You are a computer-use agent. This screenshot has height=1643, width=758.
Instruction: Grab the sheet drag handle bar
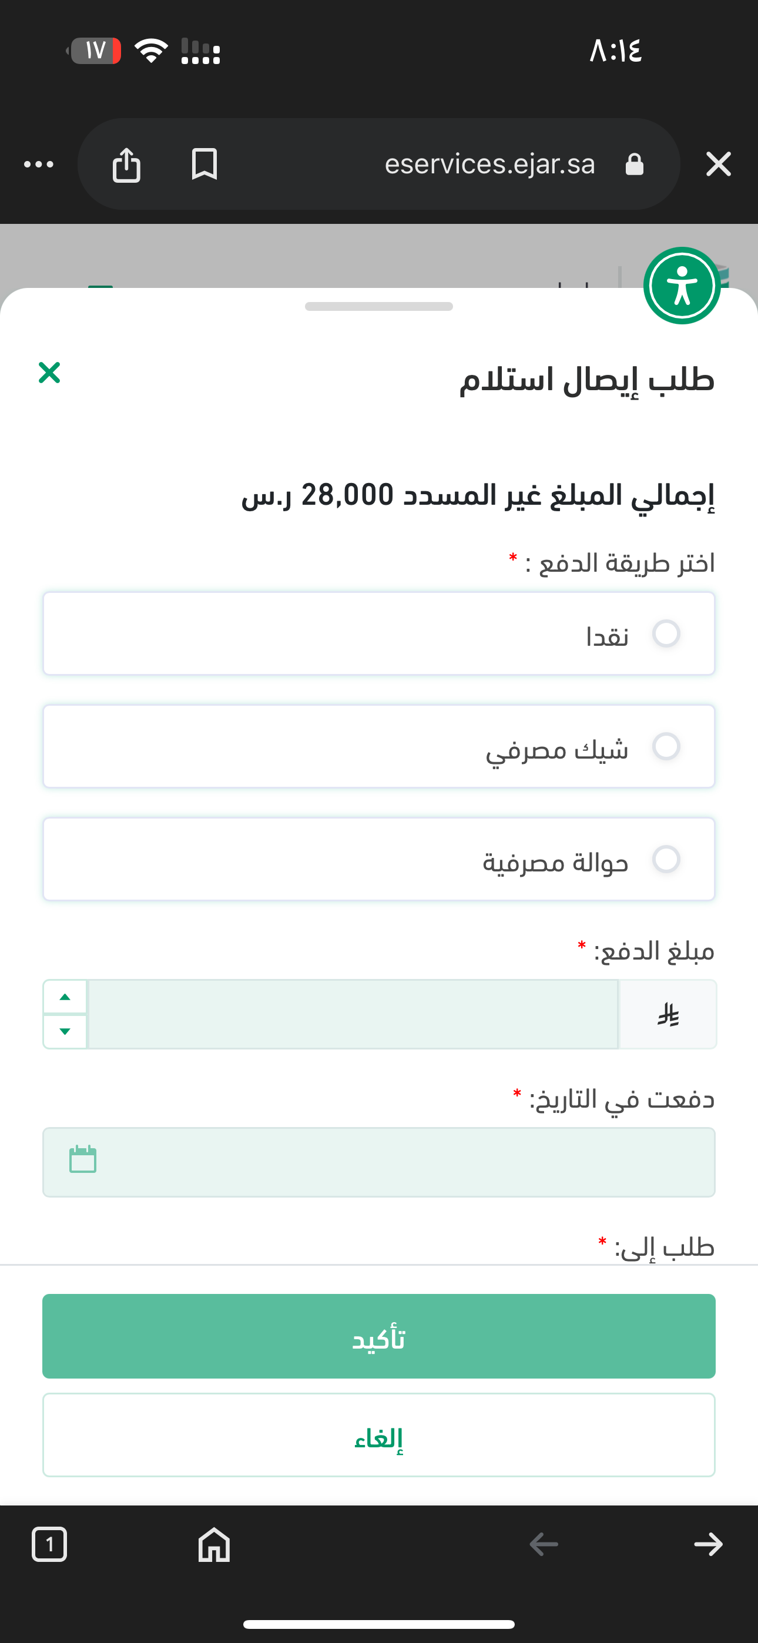(379, 307)
